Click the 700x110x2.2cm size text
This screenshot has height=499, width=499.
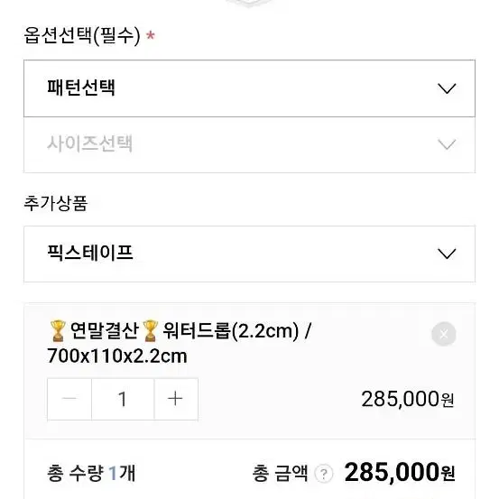pos(116,356)
